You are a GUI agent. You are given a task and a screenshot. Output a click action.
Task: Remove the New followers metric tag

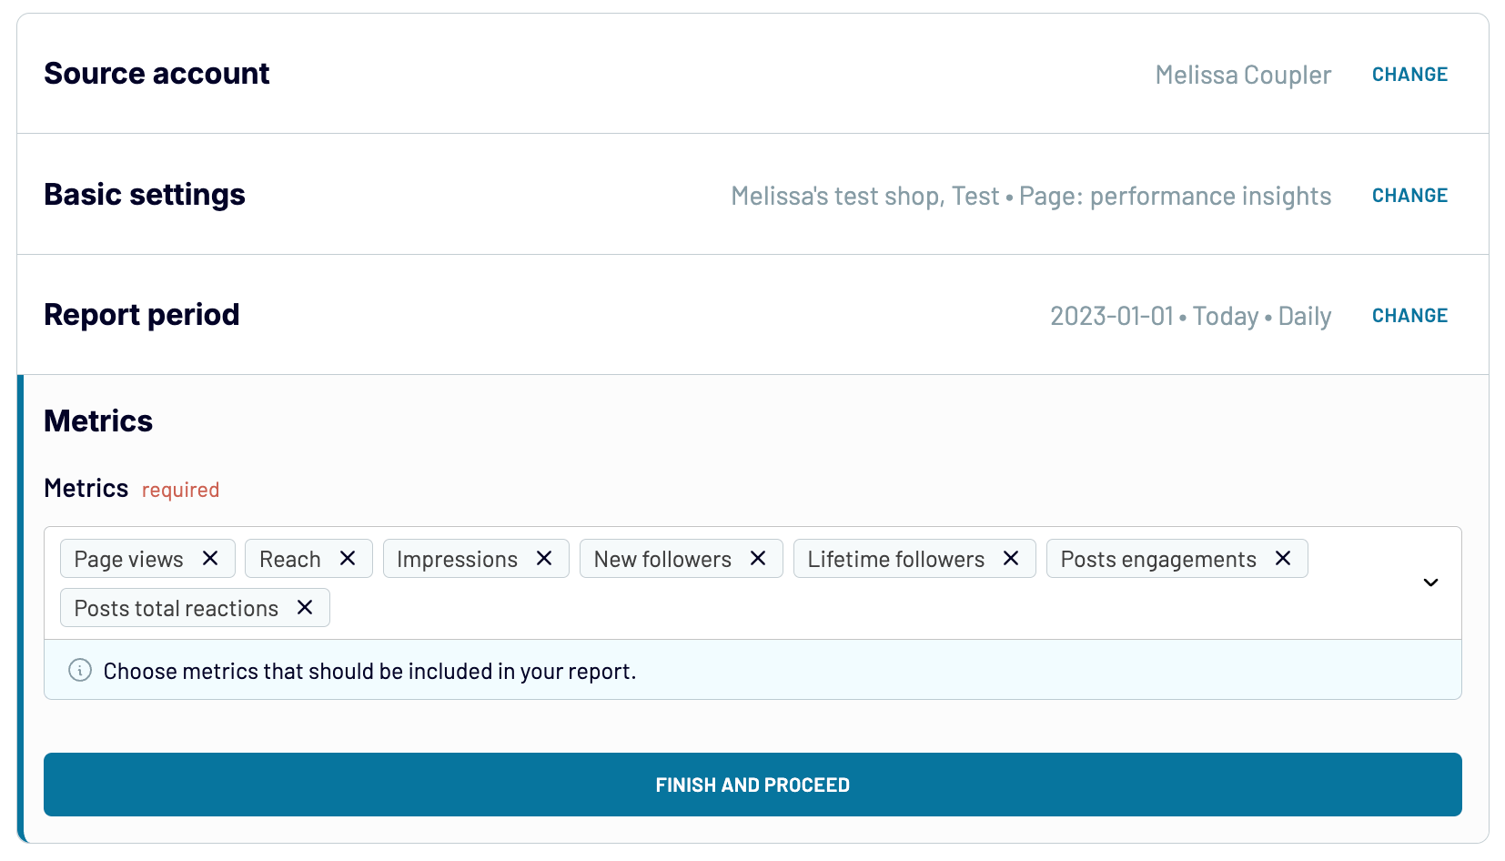click(758, 558)
